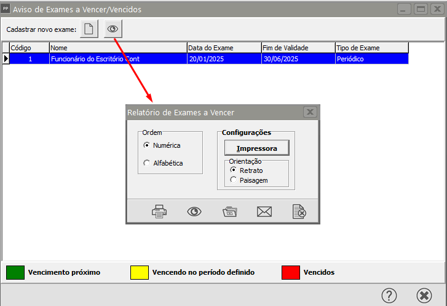Select Alfabética order option
The height and width of the screenshot is (306, 447).
tap(146, 163)
